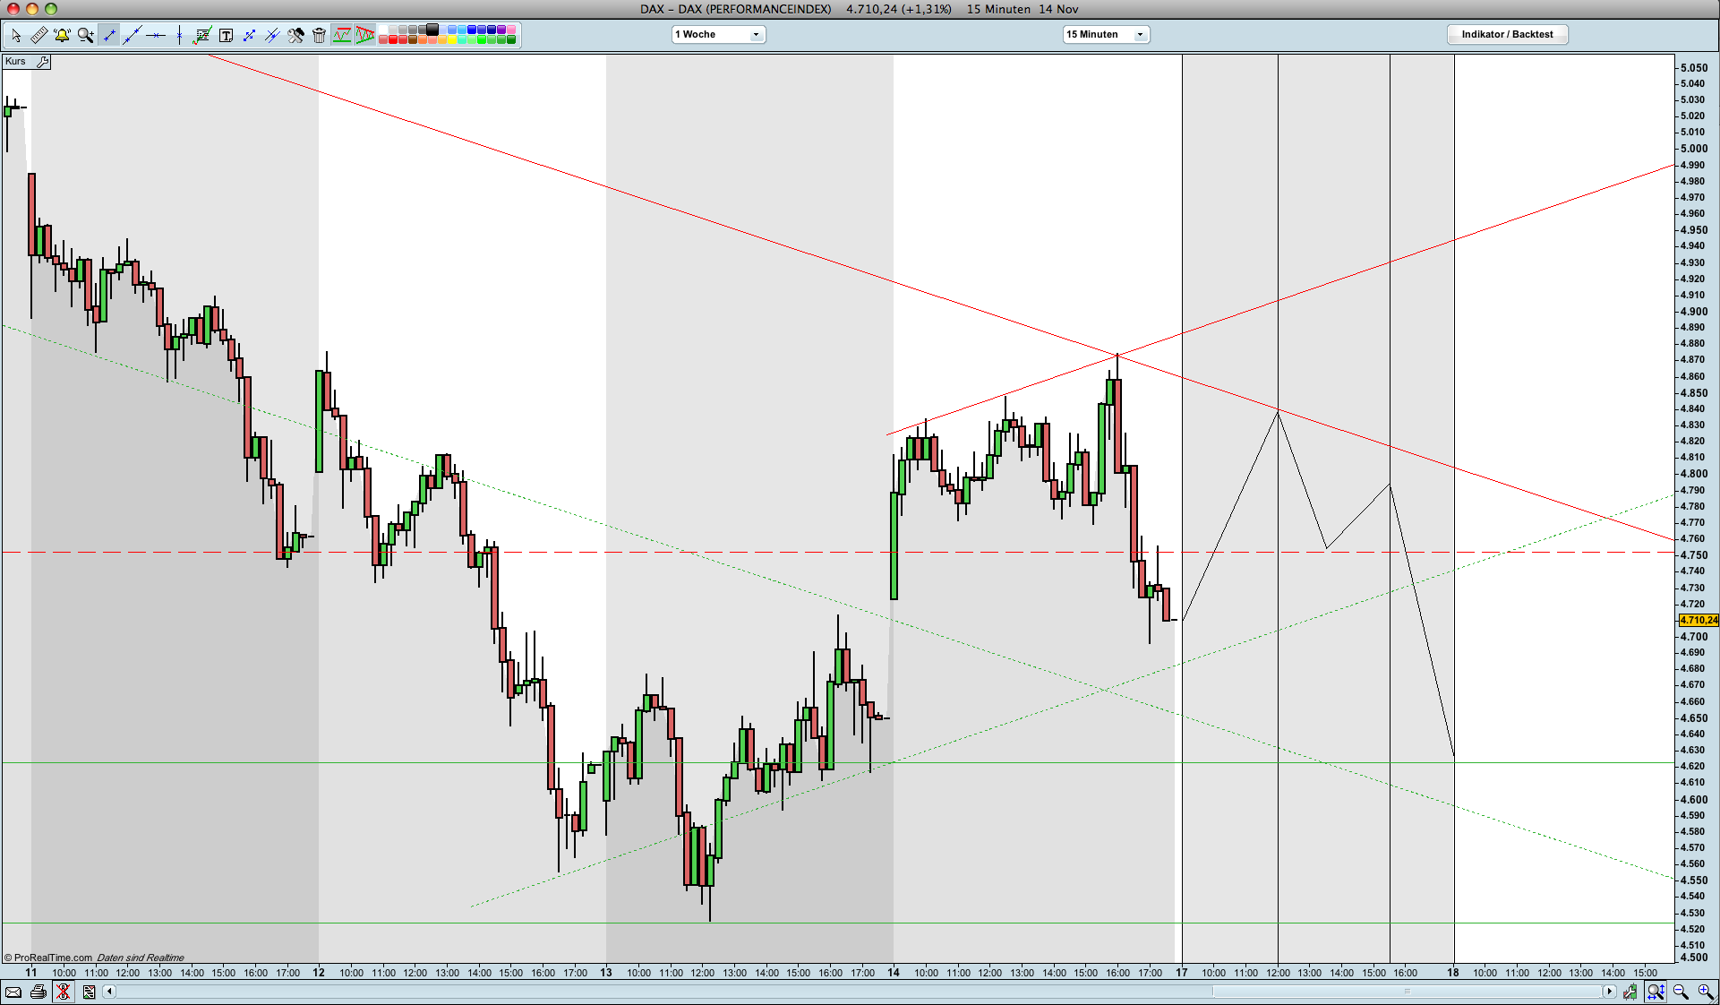Select the text annotation tool
1720x1005 pixels.
[x=226, y=35]
